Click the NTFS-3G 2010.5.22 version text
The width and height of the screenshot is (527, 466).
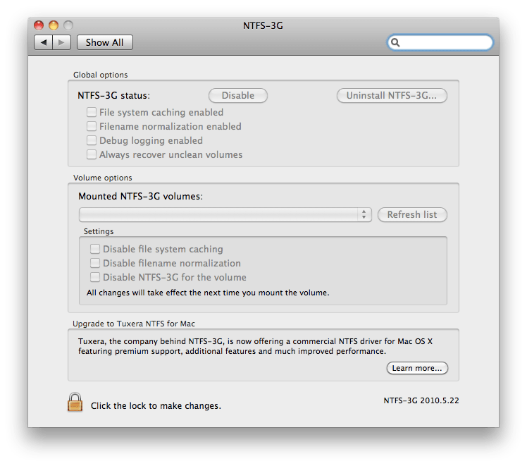pos(421,400)
